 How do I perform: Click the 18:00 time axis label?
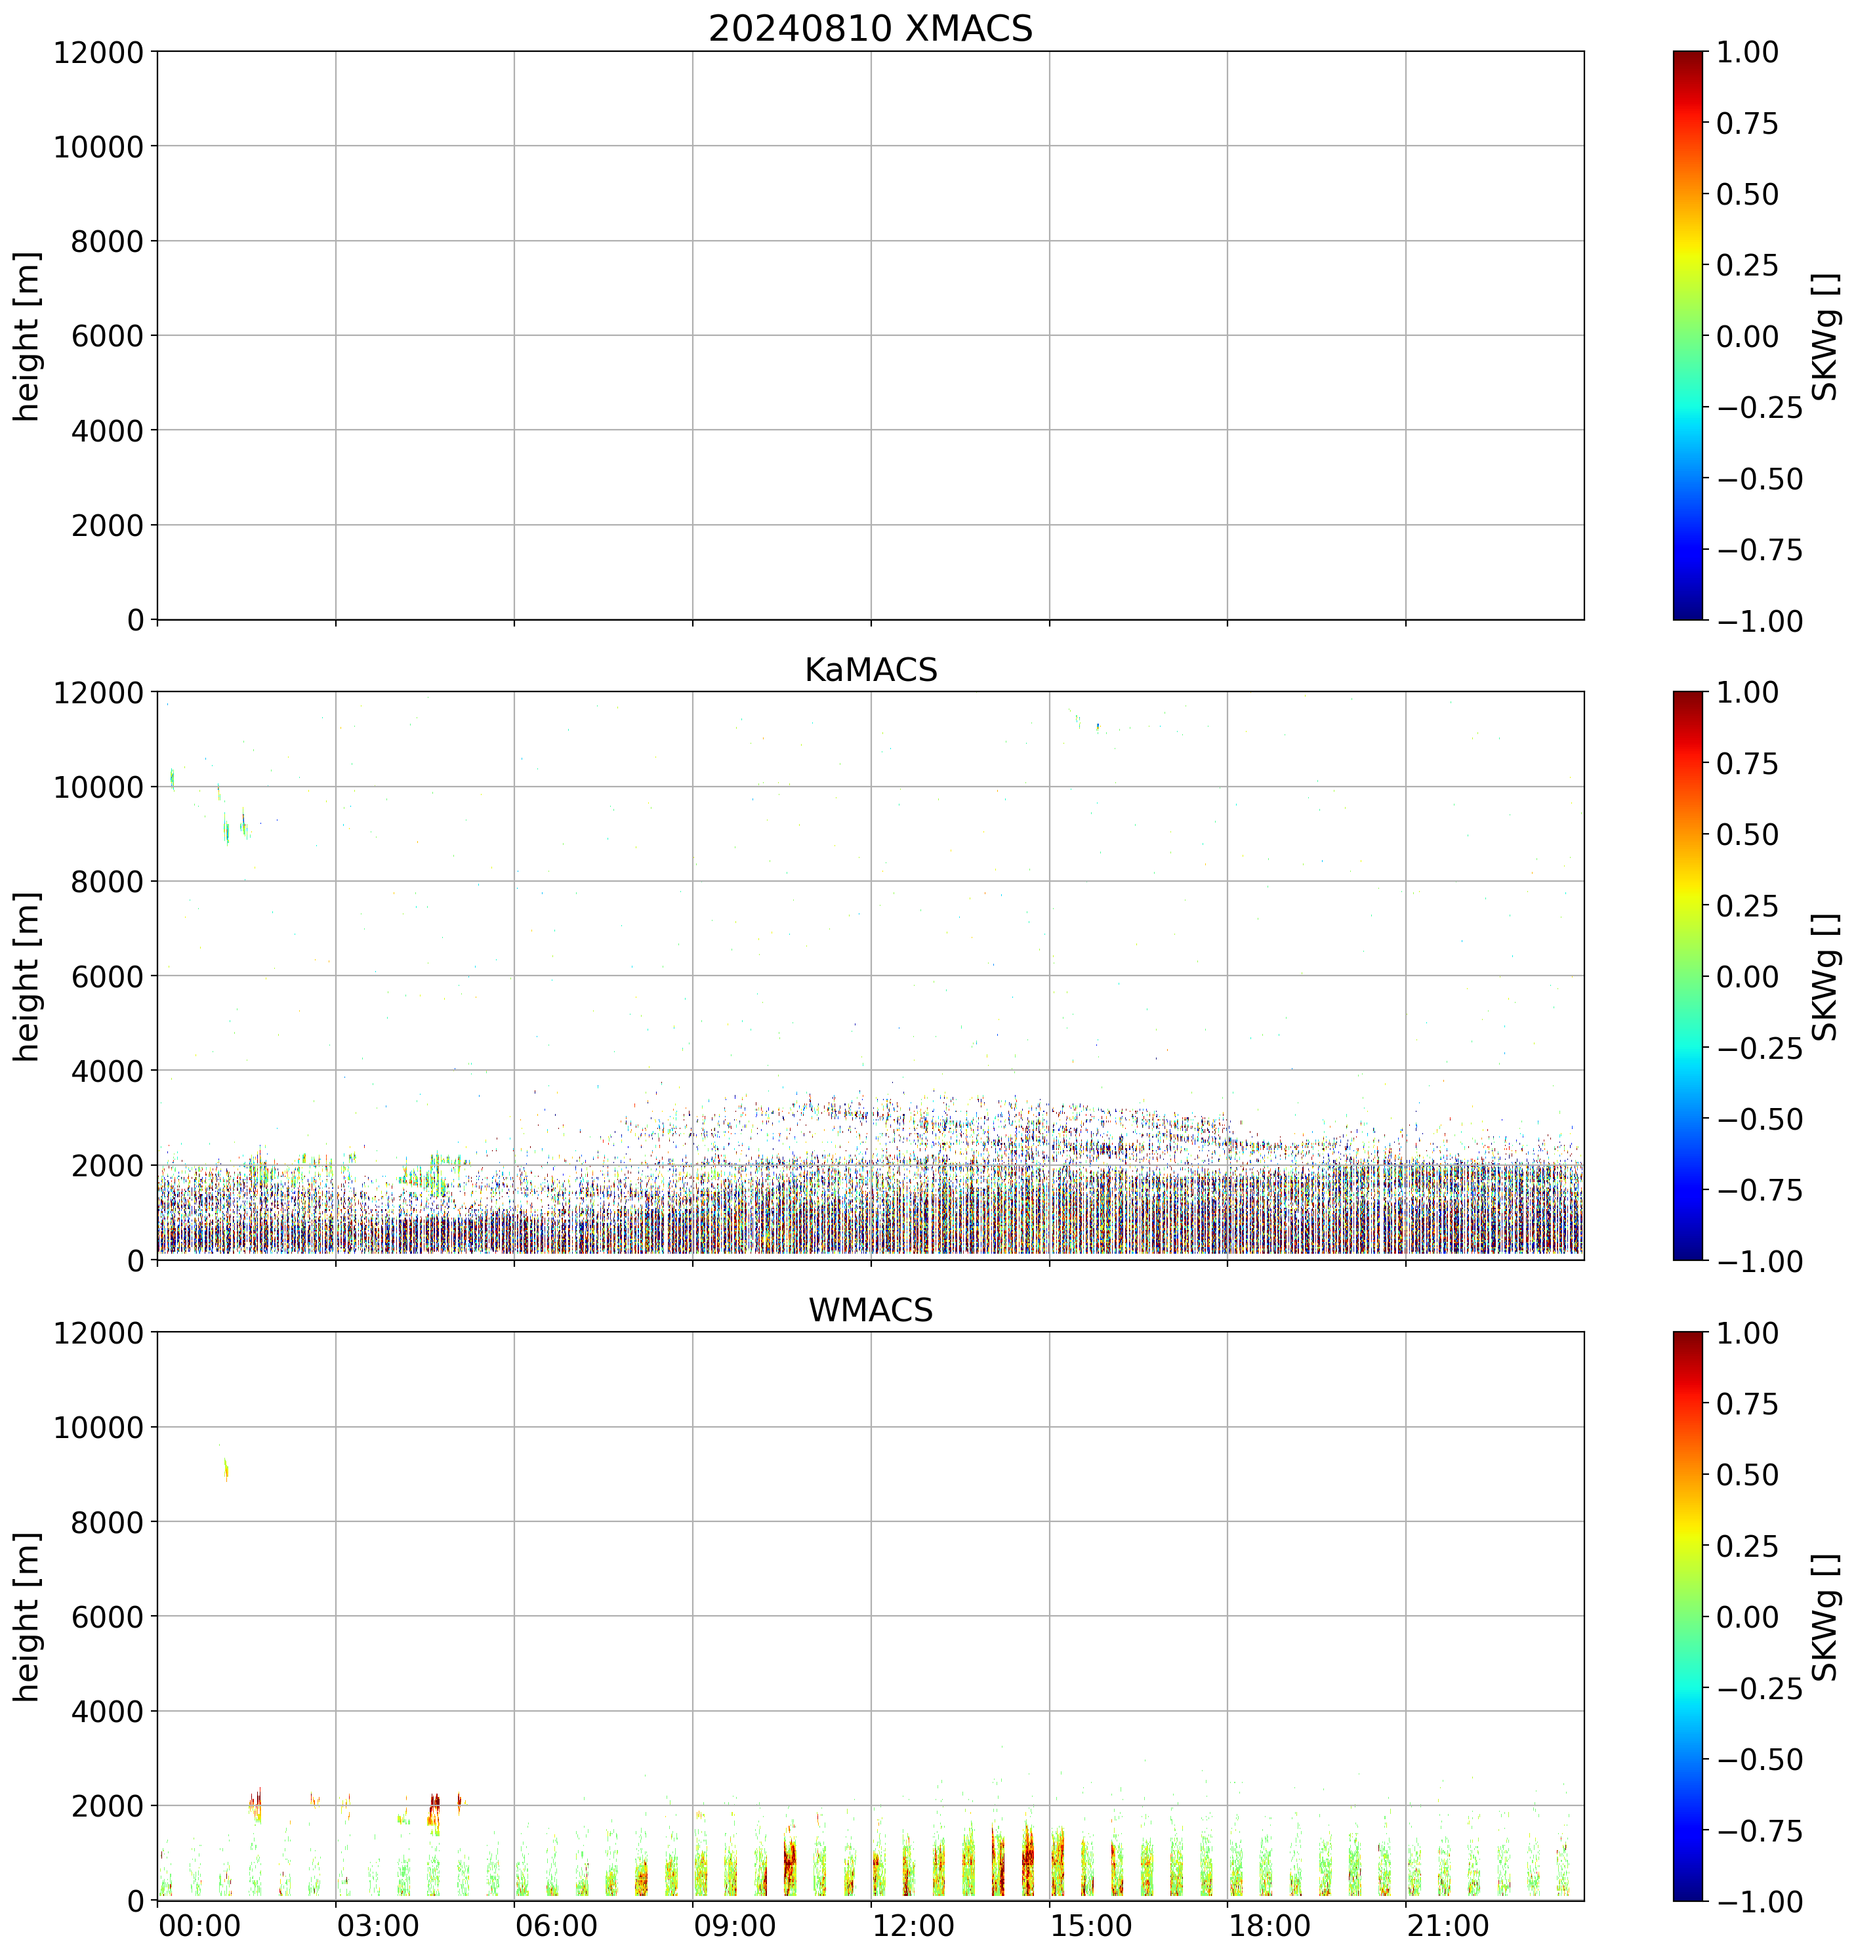[x=1270, y=1926]
